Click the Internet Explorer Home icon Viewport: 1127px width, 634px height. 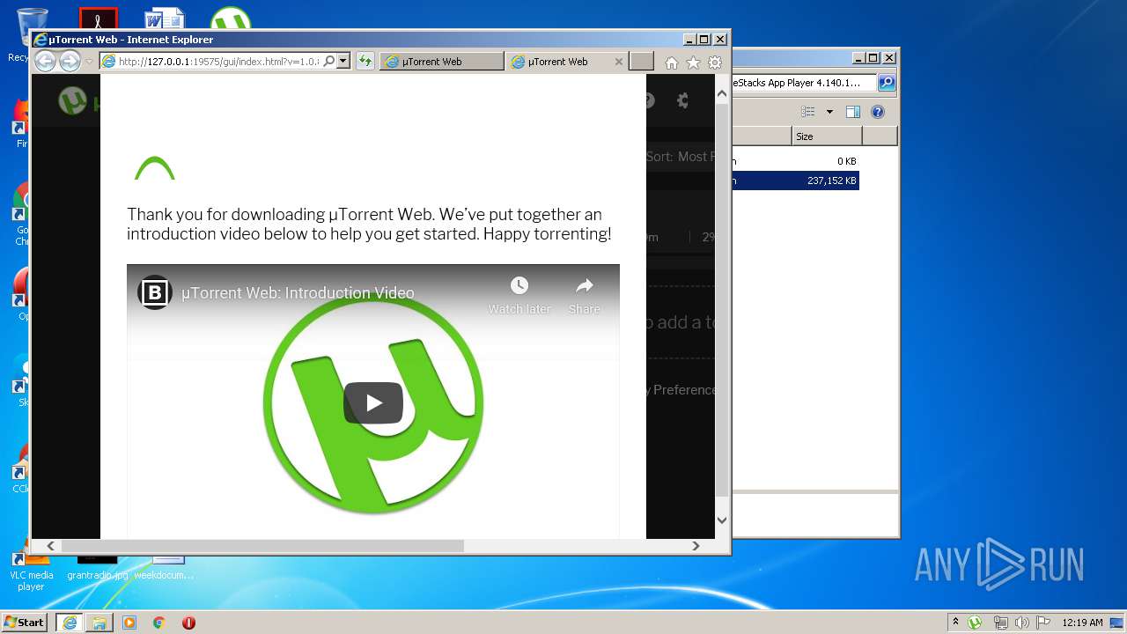click(672, 63)
